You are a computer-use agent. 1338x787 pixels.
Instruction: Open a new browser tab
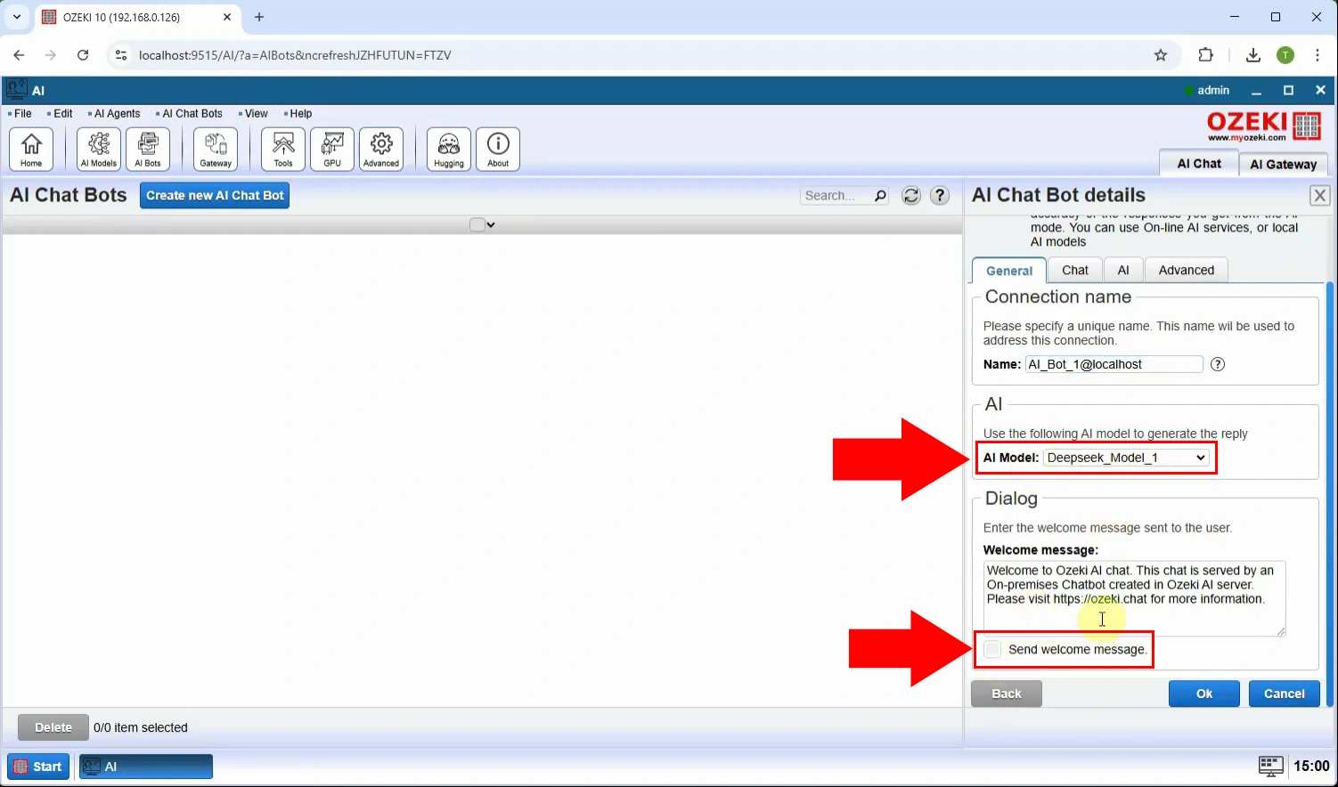pos(259,17)
